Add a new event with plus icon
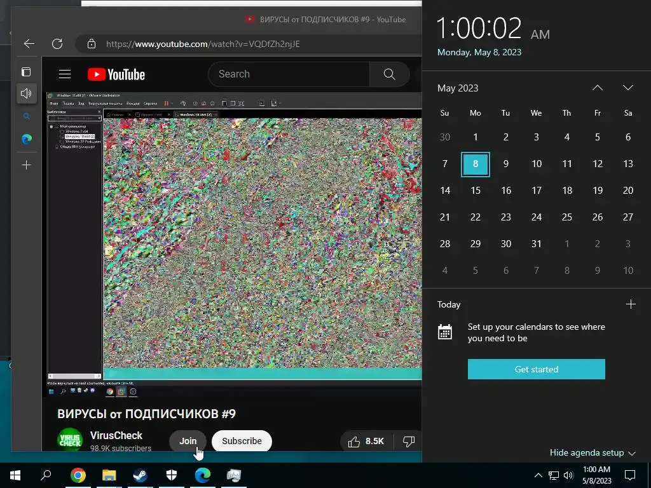Screen dimensions: 651x488 pyautogui.click(x=631, y=304)
